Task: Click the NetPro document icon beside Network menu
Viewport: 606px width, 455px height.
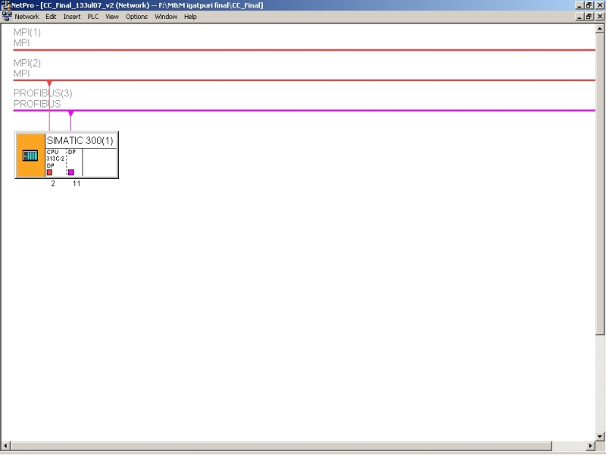Action: (7, 16)
